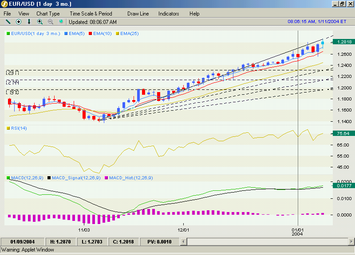Click the down arrow toolbar icon
The height and width of the screenshot is (255, 355).
click(29, 22)
